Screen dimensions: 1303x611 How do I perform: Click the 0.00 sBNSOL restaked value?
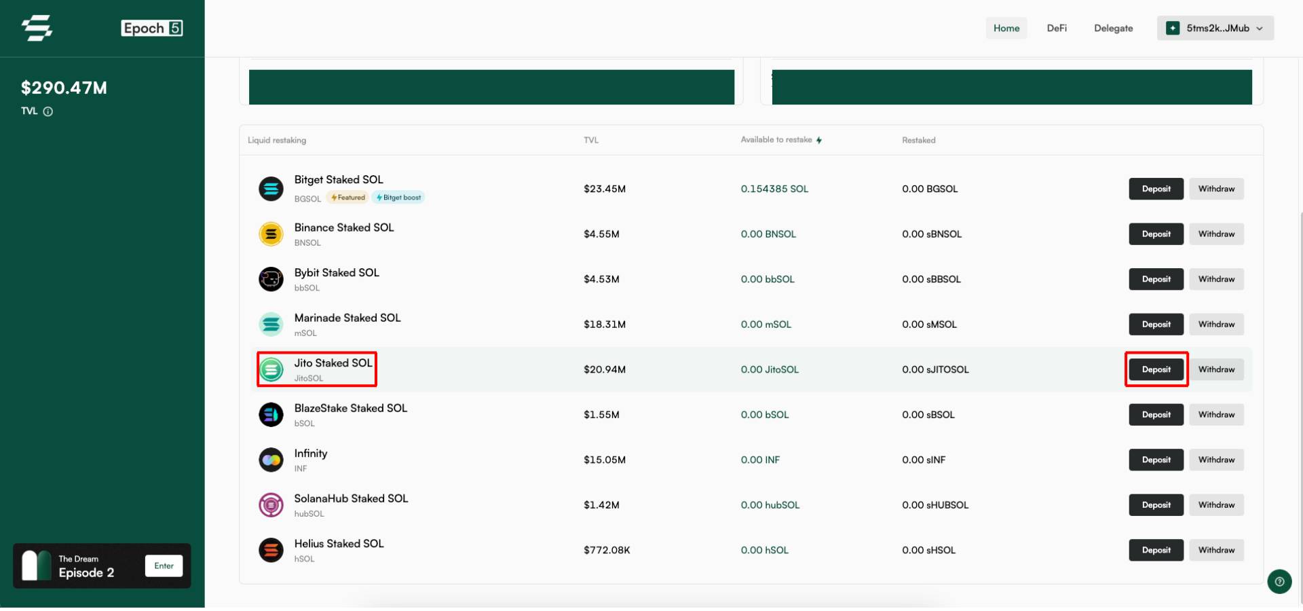(932, 234)
